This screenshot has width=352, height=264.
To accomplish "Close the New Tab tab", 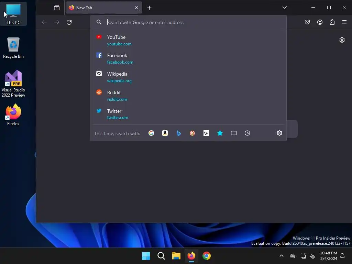I will click(136, 8).
